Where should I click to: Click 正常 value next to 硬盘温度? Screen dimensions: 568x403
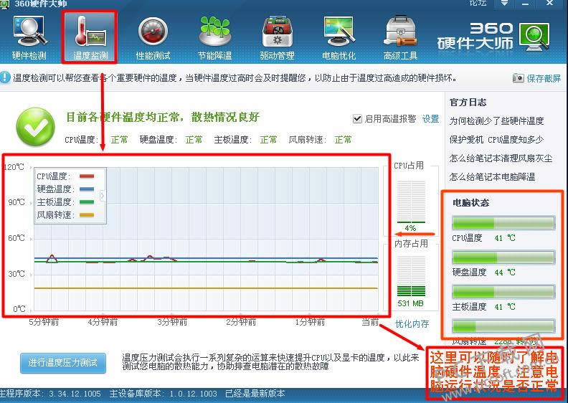(194, 140)
